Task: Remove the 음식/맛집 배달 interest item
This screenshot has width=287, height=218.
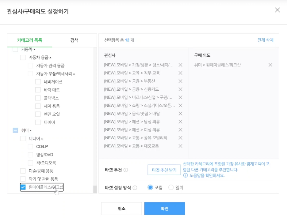Action: pyautogui.click(x=180, y=114)
